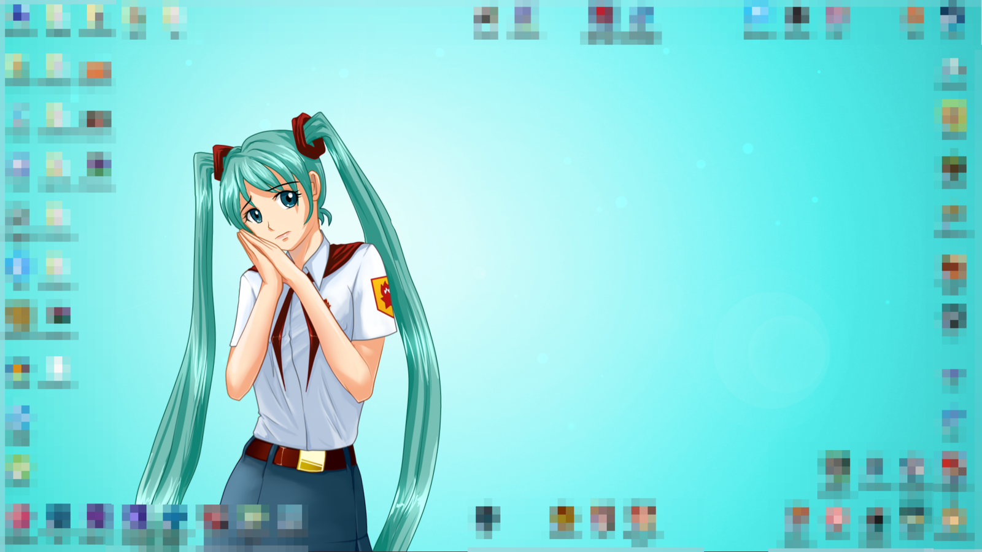Click the purple-and-green icon on left side

[x=97, y=164]
